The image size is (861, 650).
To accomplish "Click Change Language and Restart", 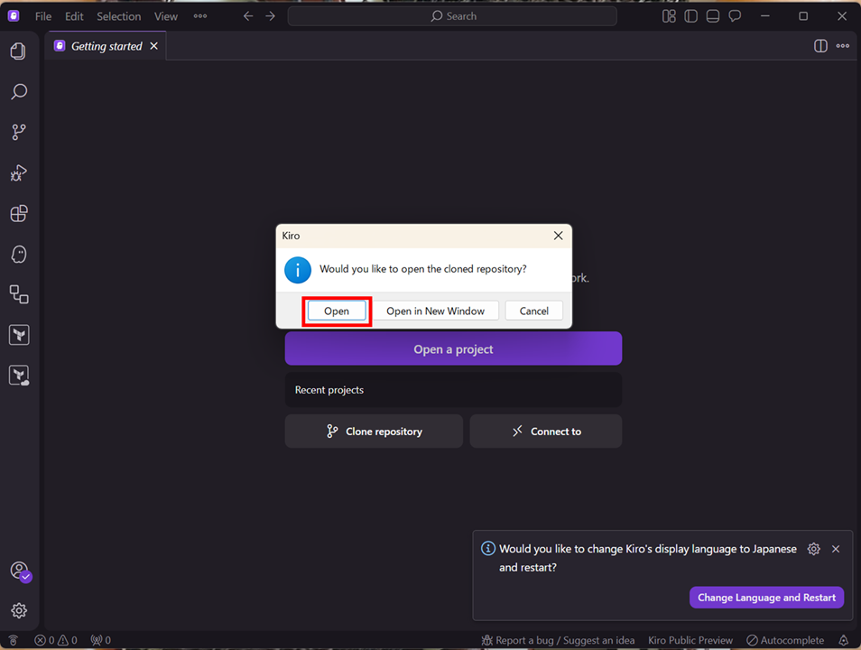I will 766,598.
